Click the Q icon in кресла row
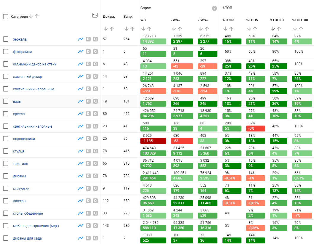 pos(95,114)
